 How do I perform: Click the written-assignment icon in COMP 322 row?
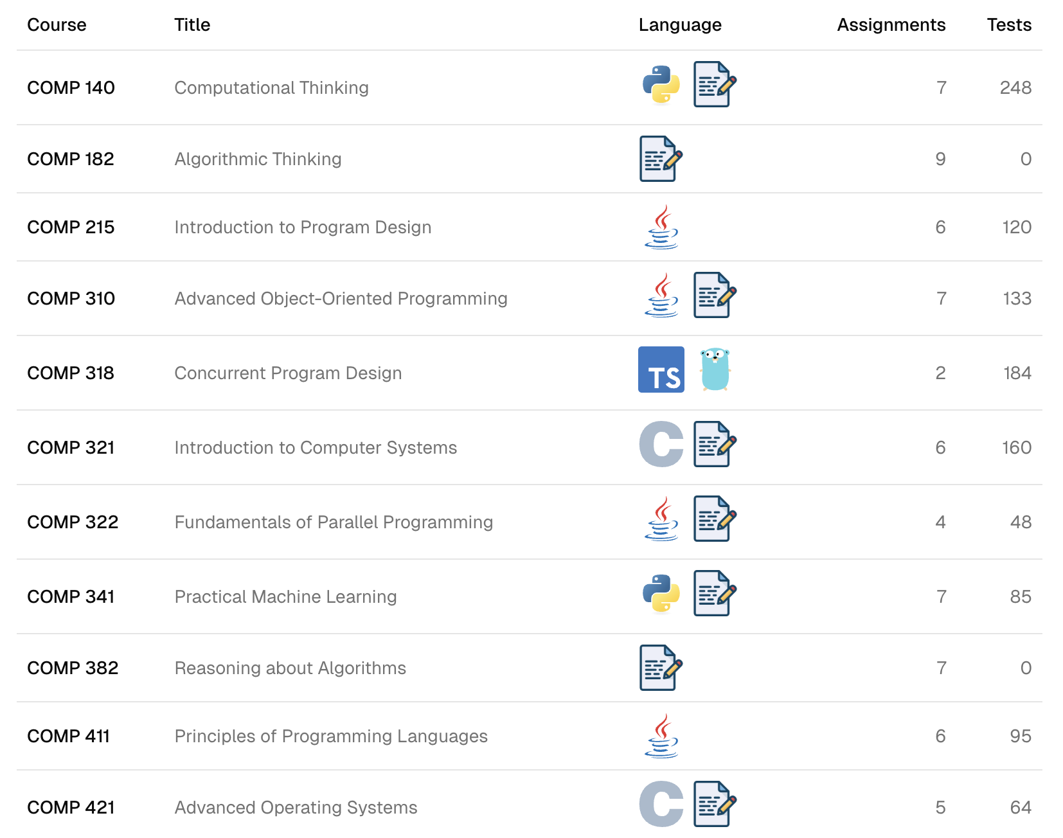715,519
